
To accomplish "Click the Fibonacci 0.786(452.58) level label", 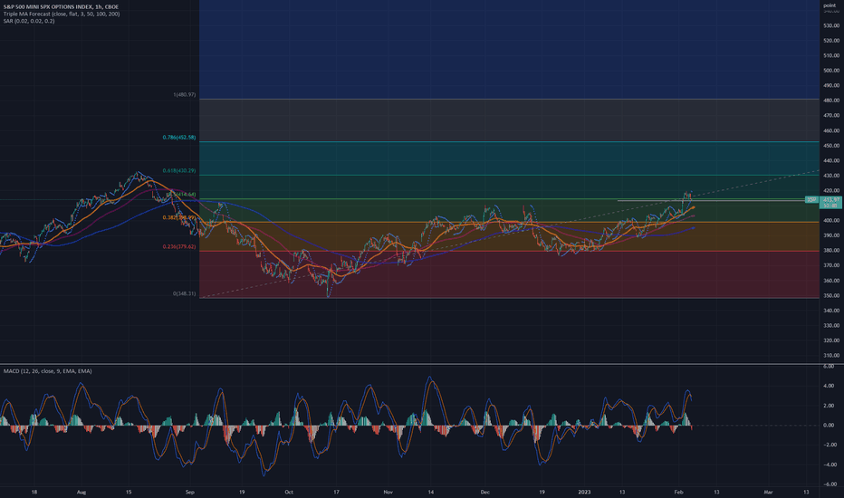I will pyautogui.click(x=179, y=138).
